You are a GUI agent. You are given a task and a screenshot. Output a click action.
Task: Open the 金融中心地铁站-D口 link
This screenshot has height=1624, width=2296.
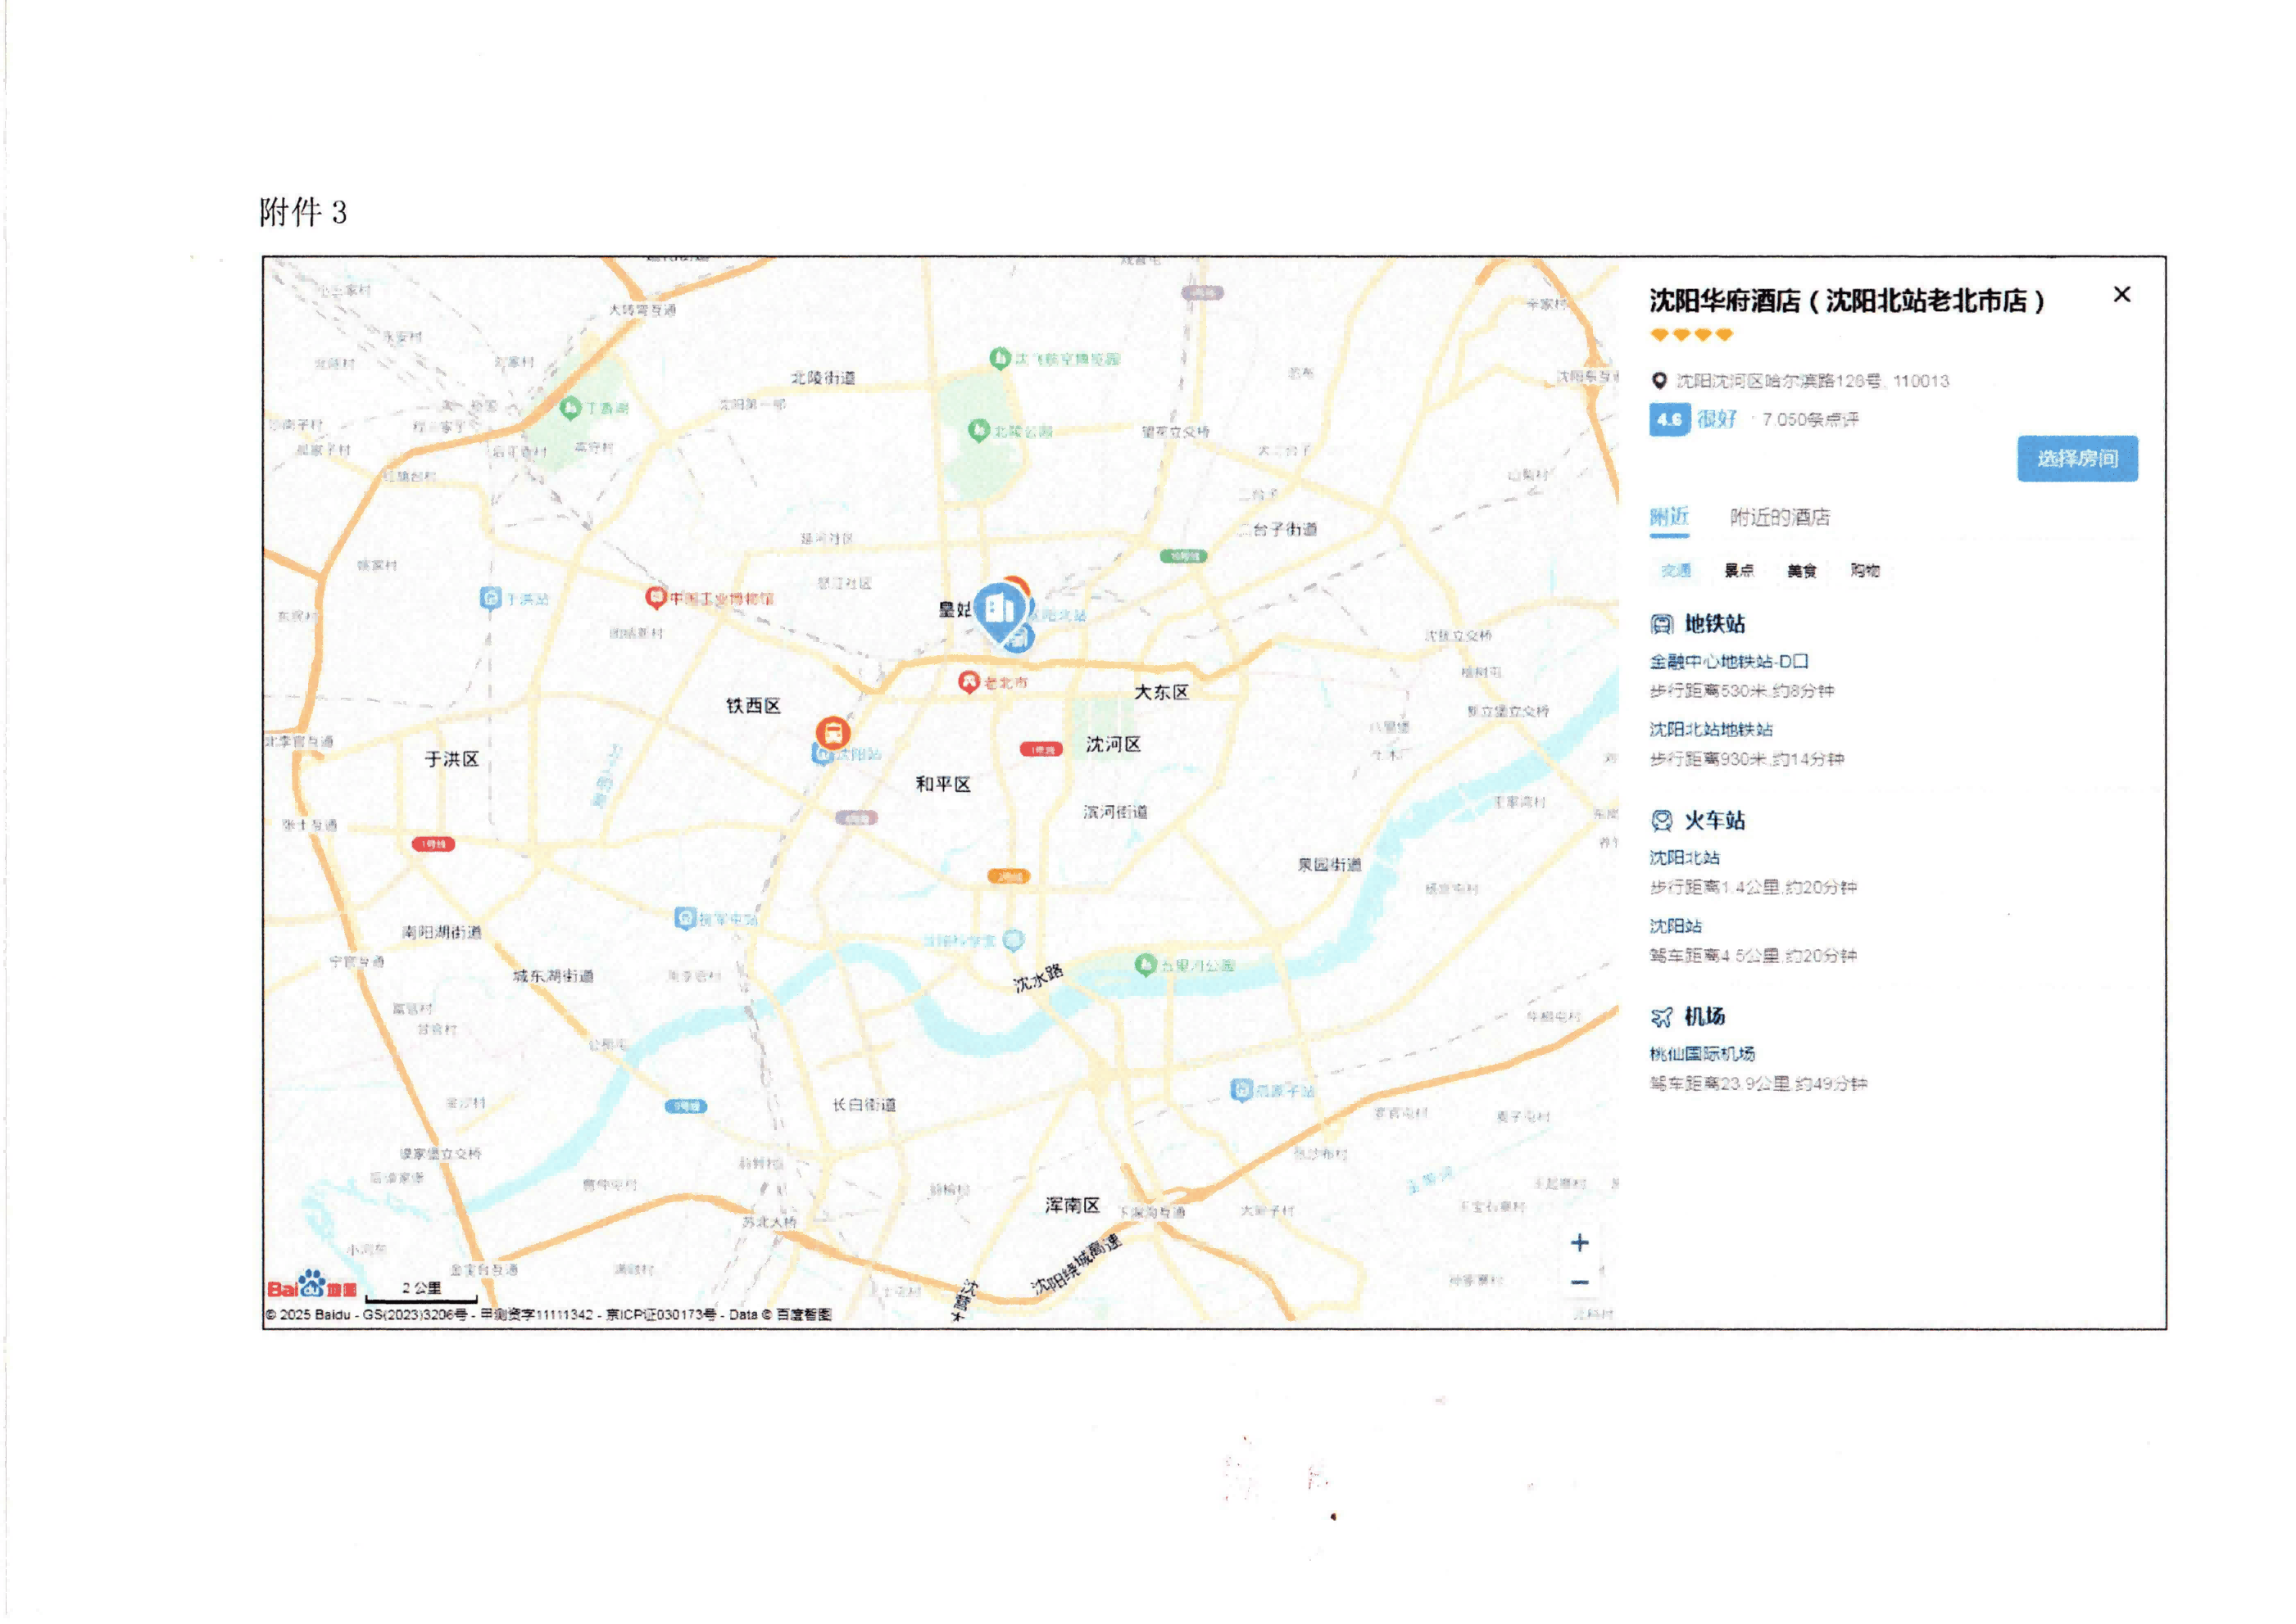[1728, 661]
